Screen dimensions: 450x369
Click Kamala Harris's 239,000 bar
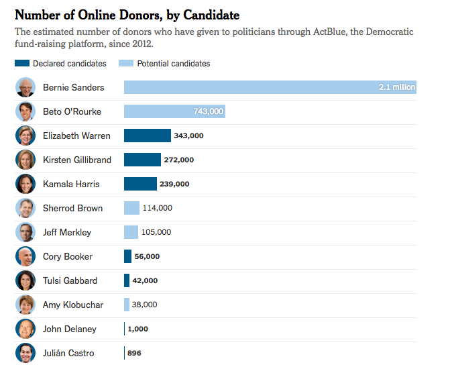[140, 184]
